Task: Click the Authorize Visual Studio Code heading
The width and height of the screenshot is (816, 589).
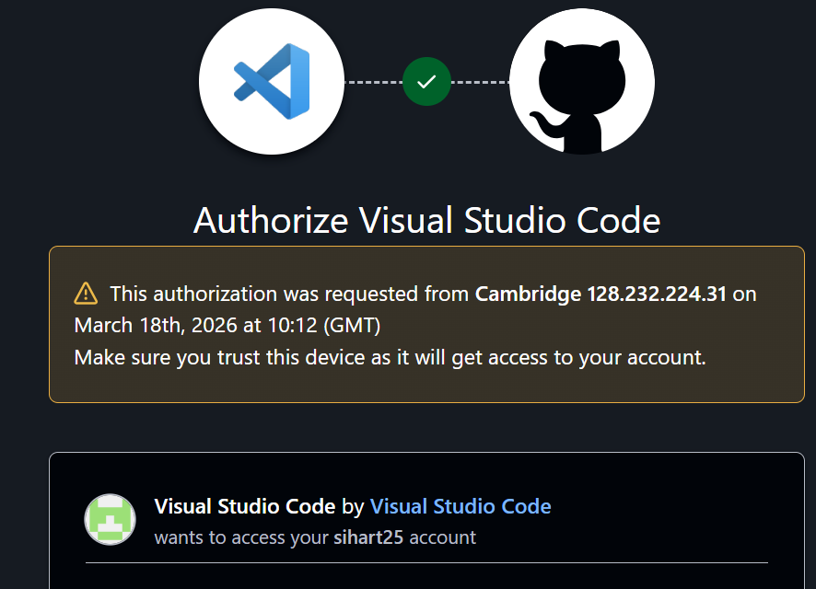Action: point(426,221)
